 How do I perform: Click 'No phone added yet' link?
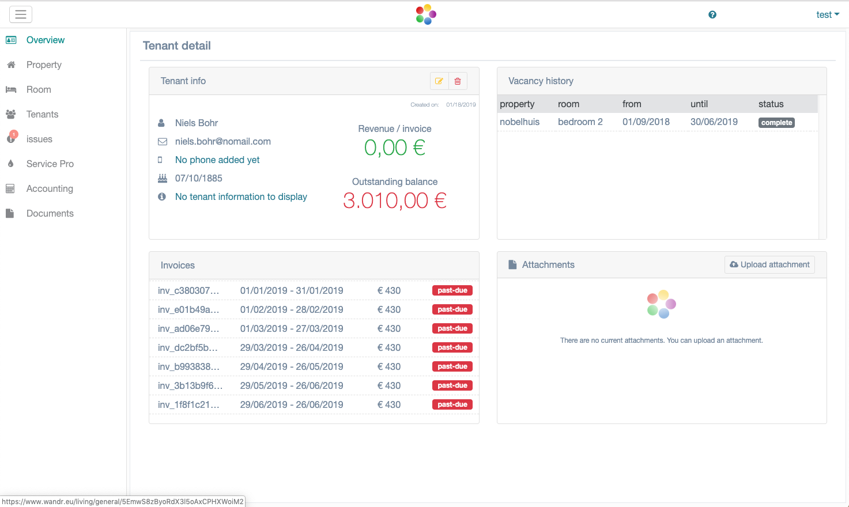tap(217, 160)
